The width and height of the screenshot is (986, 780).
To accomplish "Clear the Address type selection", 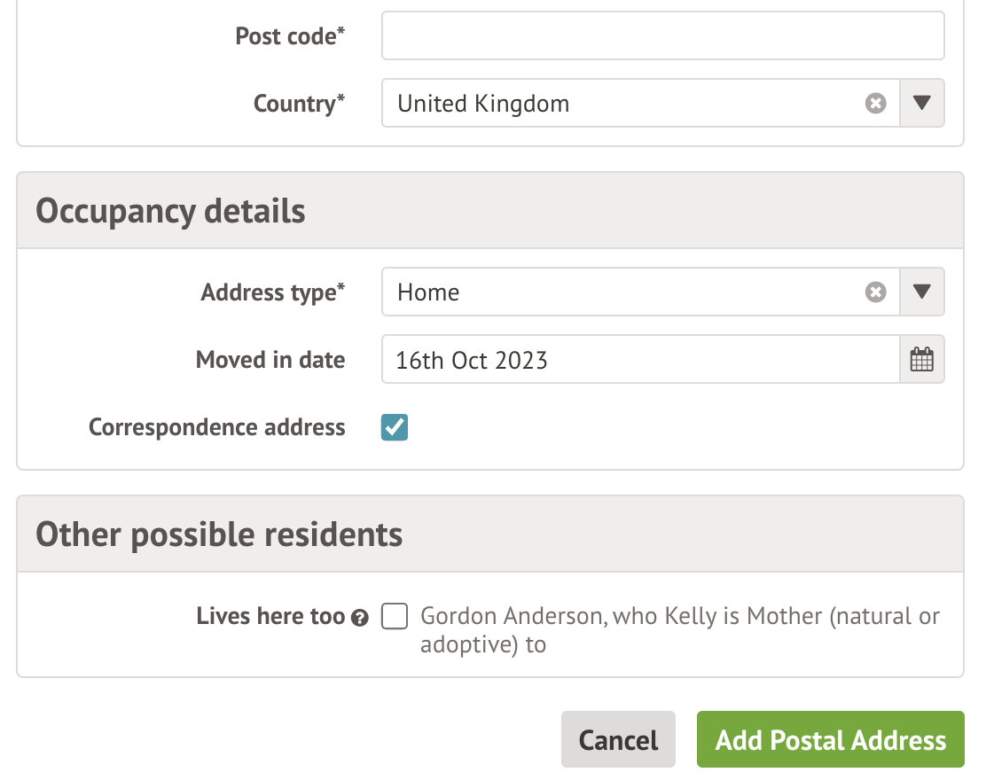I will pyautogui.click(x=875, y=292).
